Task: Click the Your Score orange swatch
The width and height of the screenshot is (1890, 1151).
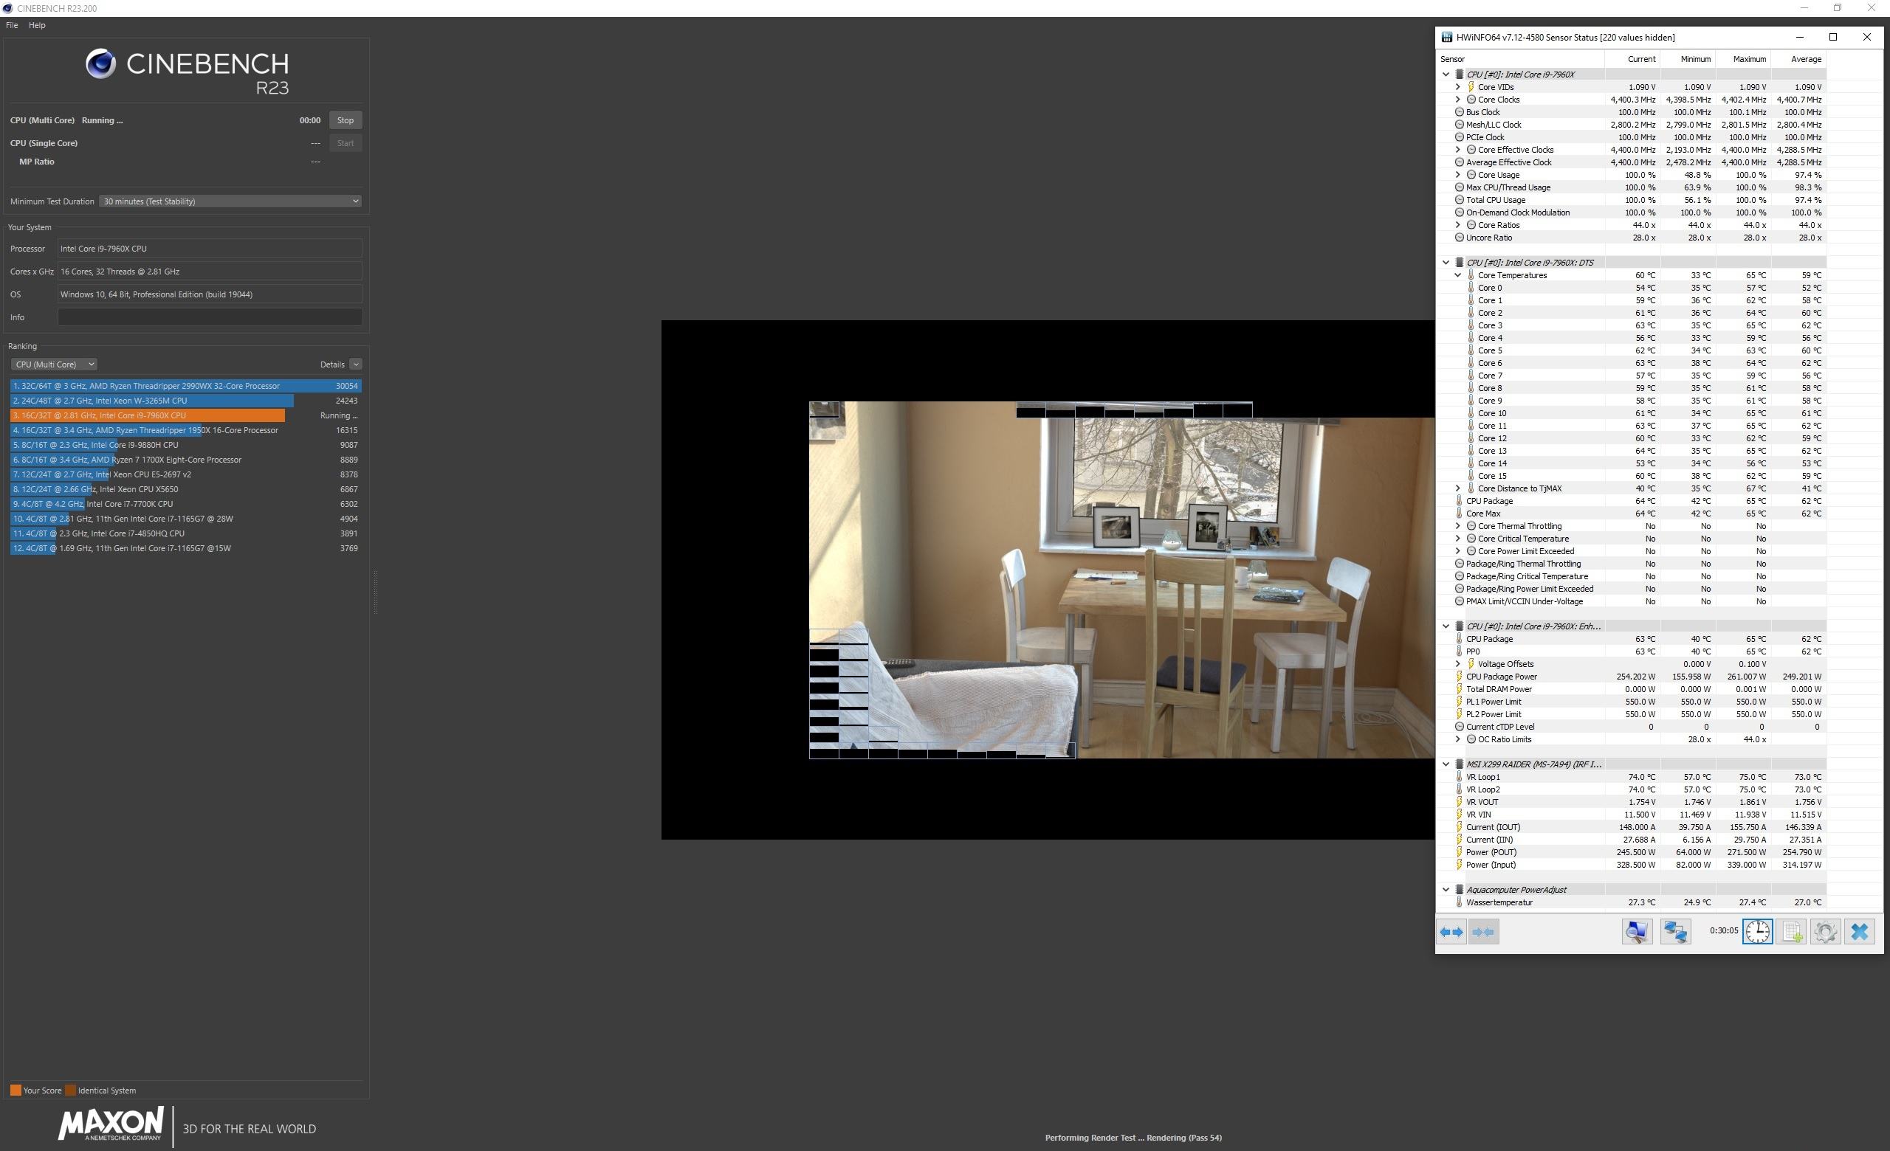Action: click(16, 1090)
